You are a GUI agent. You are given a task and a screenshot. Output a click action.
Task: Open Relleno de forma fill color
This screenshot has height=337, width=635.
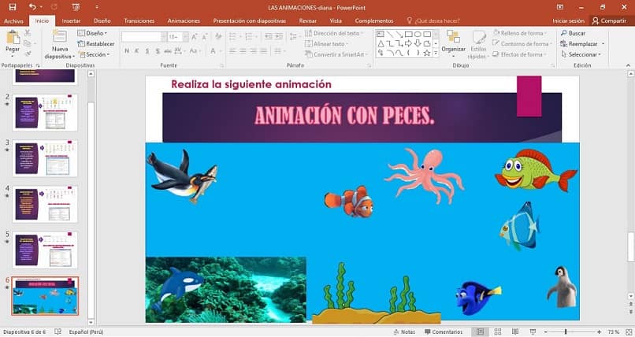click(x=520, y=33)
